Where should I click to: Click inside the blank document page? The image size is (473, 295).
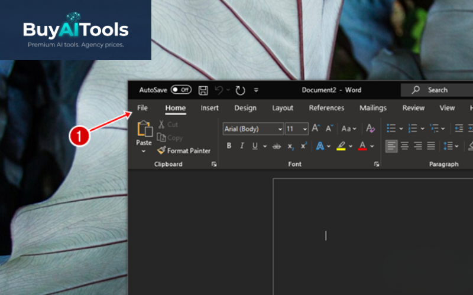coord(373,237)
